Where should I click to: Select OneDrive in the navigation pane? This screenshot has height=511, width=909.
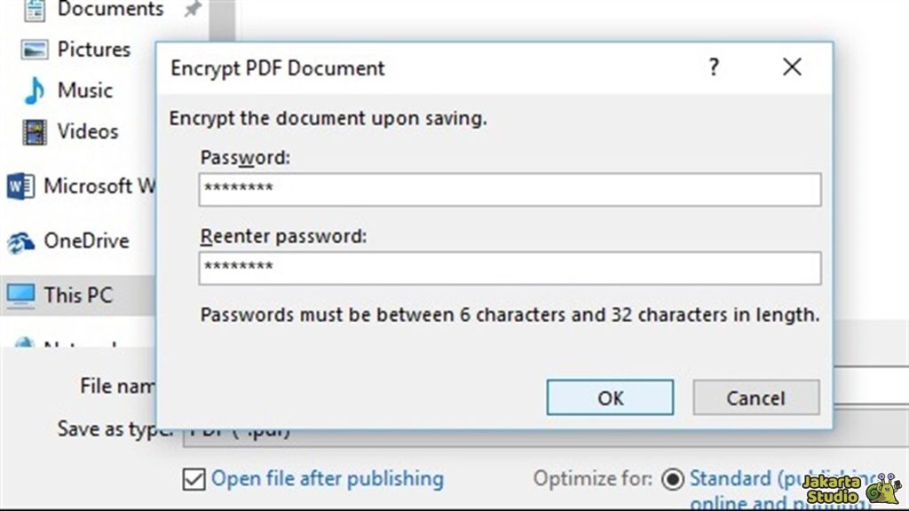tap(84, 241)
